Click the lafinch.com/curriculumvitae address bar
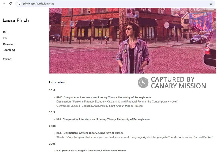 116,4
